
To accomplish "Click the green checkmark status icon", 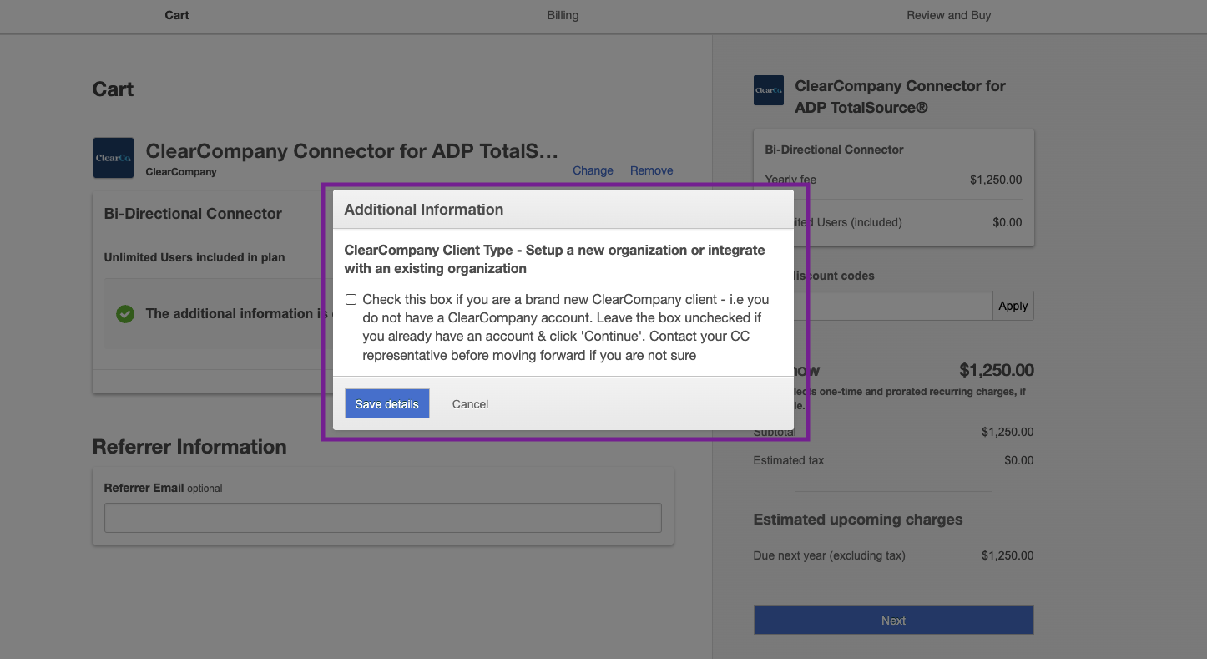I will [125, 314].
